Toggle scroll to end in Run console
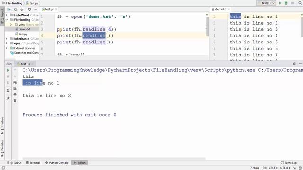The image size is (303, 170). pos(15,88)
